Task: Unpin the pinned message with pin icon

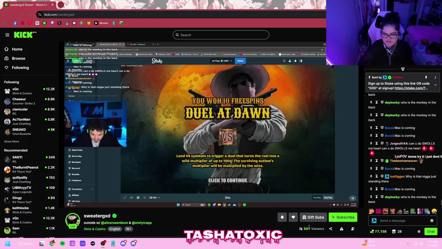Action: (x=426, y=77)
